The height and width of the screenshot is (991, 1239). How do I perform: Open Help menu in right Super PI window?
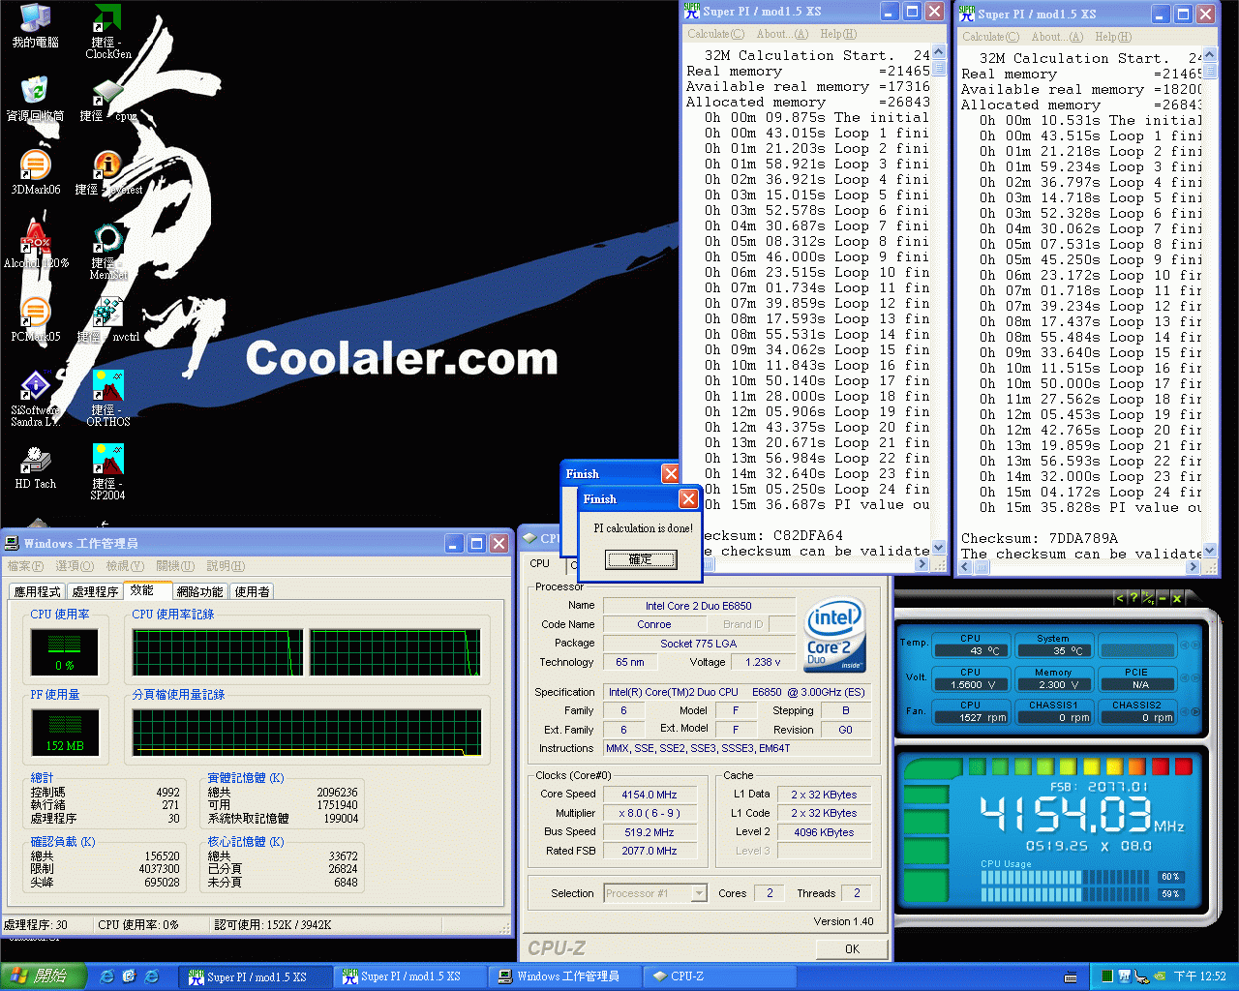click(1113, 37)
